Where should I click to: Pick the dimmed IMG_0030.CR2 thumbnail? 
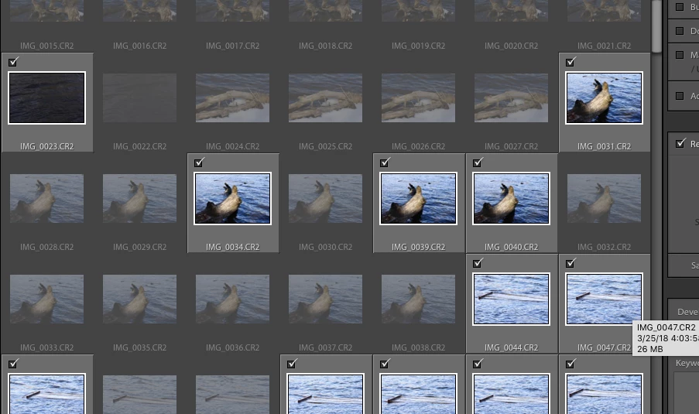(325, 198)
